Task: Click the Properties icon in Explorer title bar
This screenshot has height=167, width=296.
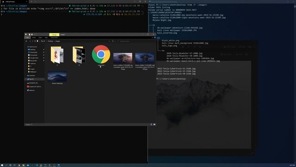Action: (30, 35)
